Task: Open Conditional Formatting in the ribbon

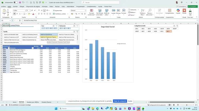Action: point(92,12)
